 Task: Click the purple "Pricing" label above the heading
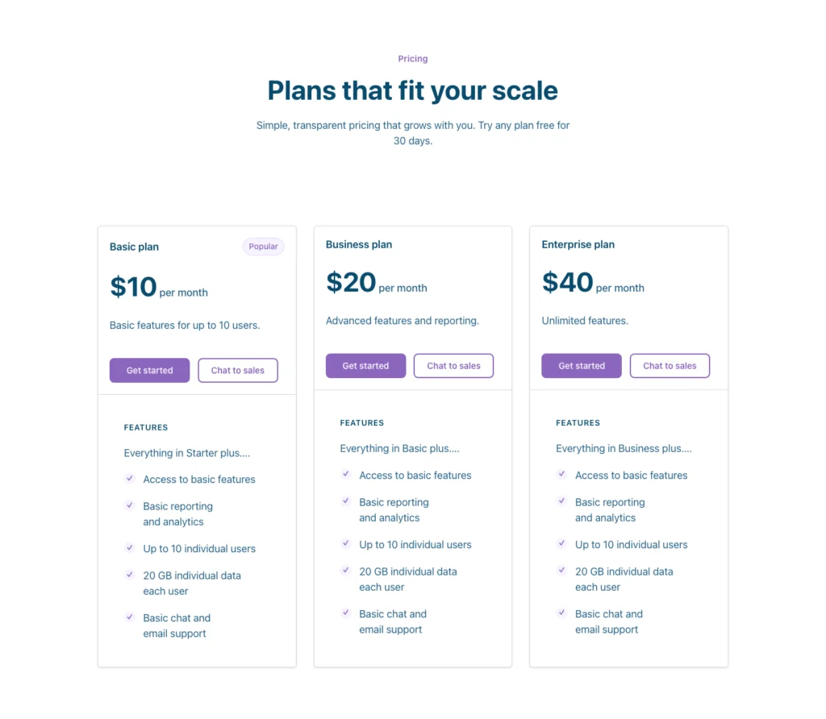click(412, 58)
